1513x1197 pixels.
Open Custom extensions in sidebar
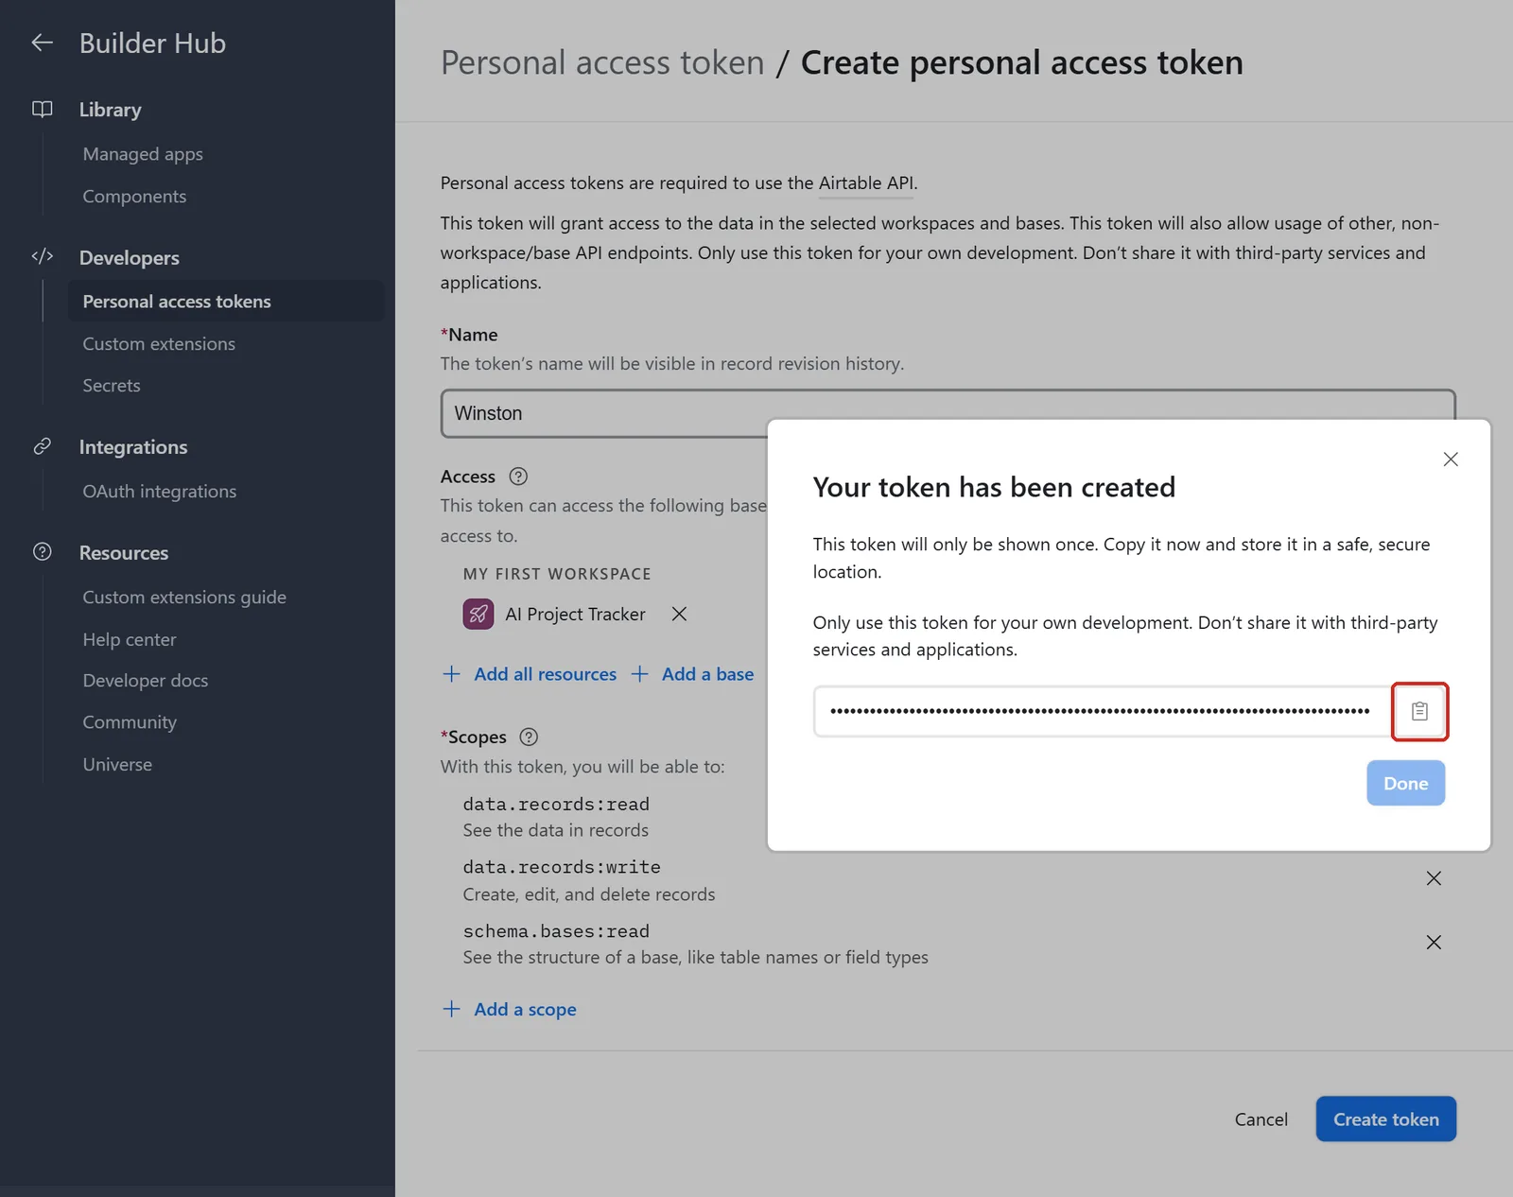(x=159, y=344)
